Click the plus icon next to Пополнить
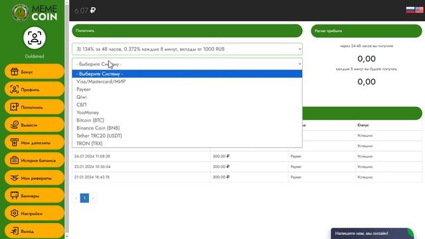 [x=15, y=107]
